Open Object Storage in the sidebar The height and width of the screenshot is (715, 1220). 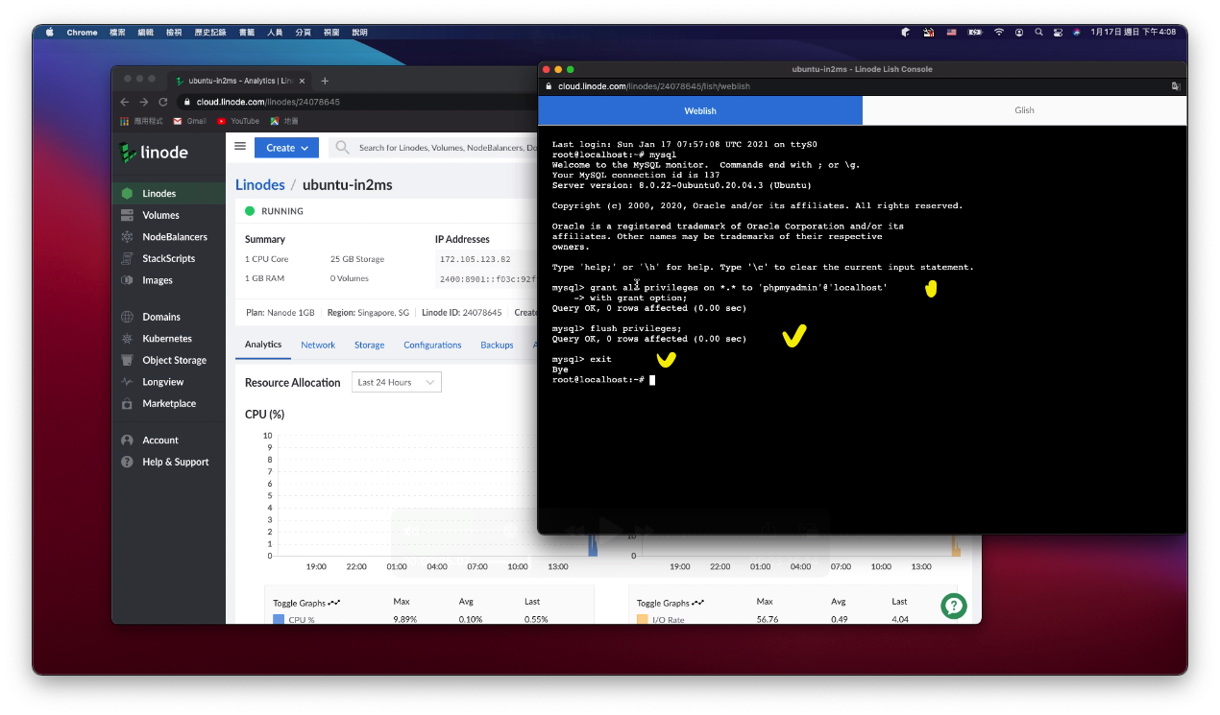click(168, 360)
